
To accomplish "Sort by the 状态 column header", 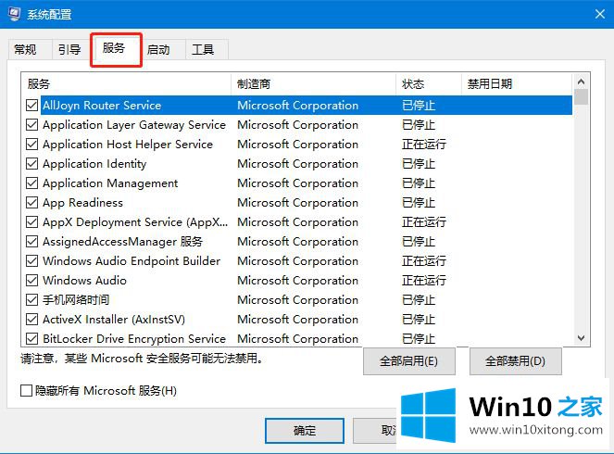I will [429, 83].
